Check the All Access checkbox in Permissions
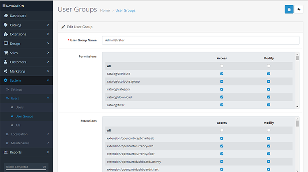The image size is (308, 172). click(x=222, y=66)
